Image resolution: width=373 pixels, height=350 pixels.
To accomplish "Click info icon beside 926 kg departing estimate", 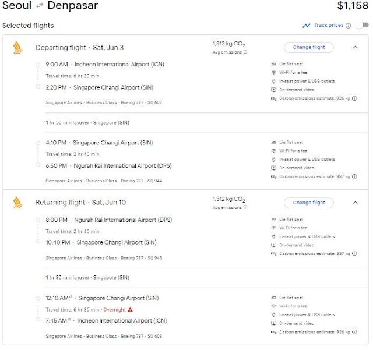I will [x=354, y=98].
